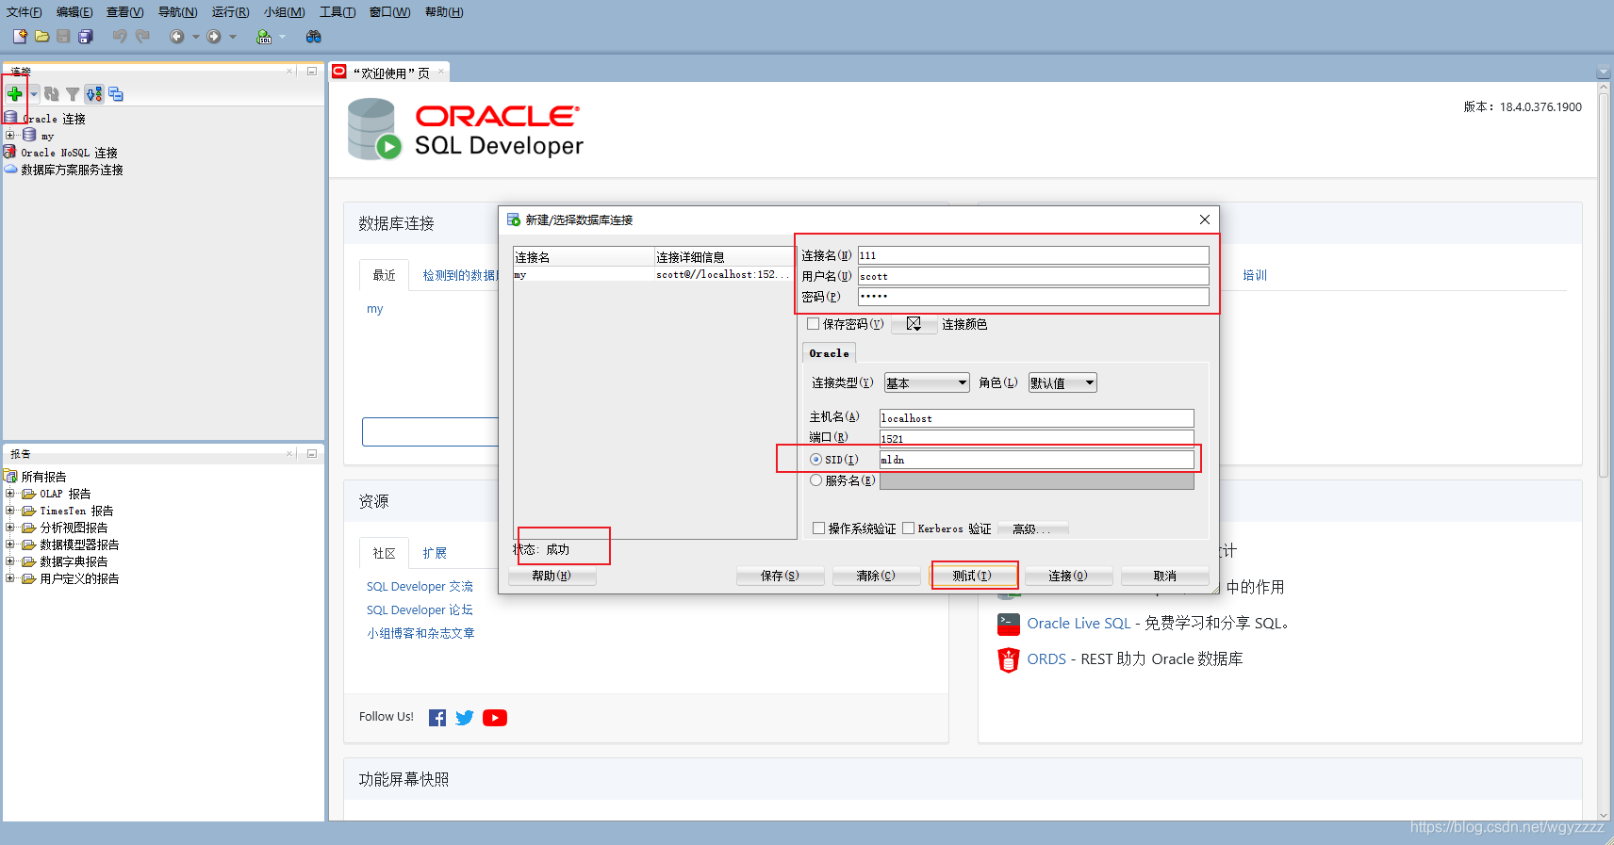
Task: Click the 连接(O) button
Action: coord(1068,576)
